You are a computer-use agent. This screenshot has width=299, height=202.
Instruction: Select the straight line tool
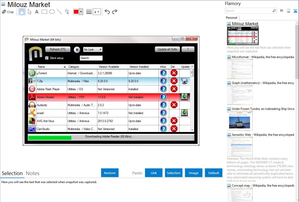59,12
